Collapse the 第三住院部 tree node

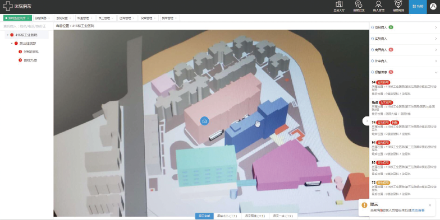pyautogui.click(x=12, y=44)
